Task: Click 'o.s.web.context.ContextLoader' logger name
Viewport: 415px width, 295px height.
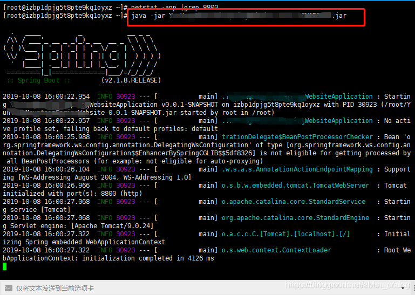Action: pos(277,250)
